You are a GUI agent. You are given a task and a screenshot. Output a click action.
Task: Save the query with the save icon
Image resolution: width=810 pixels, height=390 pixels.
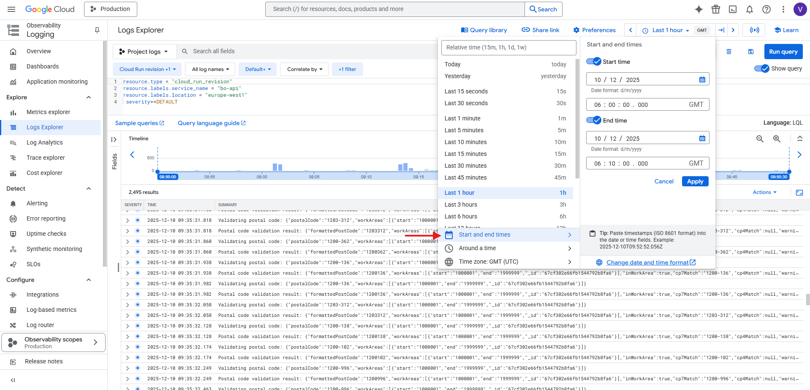(x=751, y=51)
